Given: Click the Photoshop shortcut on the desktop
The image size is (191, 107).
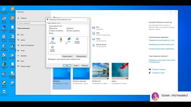Looking at the screenshot, I should (x=4, y=29).
